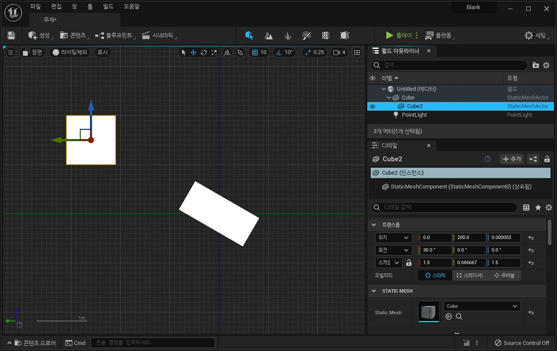Close the 디테일 (Details) panel tab
This screenshot has height=351, width=557.
pyautogui.click(x=429, y=146)
